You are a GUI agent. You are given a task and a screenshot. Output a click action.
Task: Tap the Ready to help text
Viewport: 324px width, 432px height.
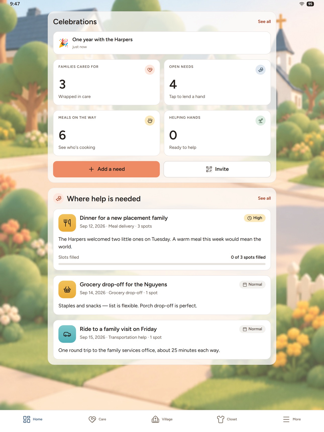tap(183, 147)
